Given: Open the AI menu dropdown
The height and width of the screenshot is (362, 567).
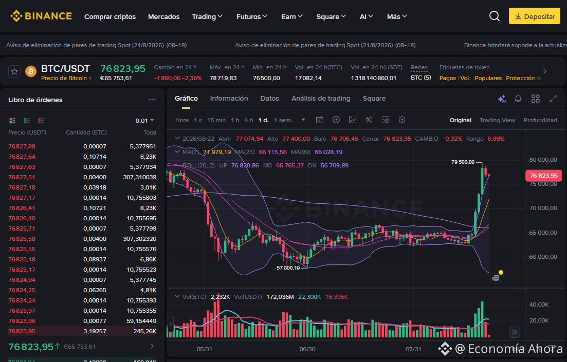Looking at the screenshot, I should [367, 16].
